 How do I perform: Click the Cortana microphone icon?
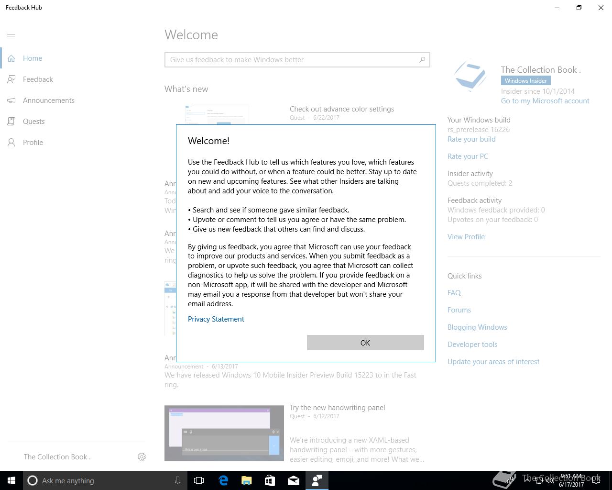[x=177, y=480]
